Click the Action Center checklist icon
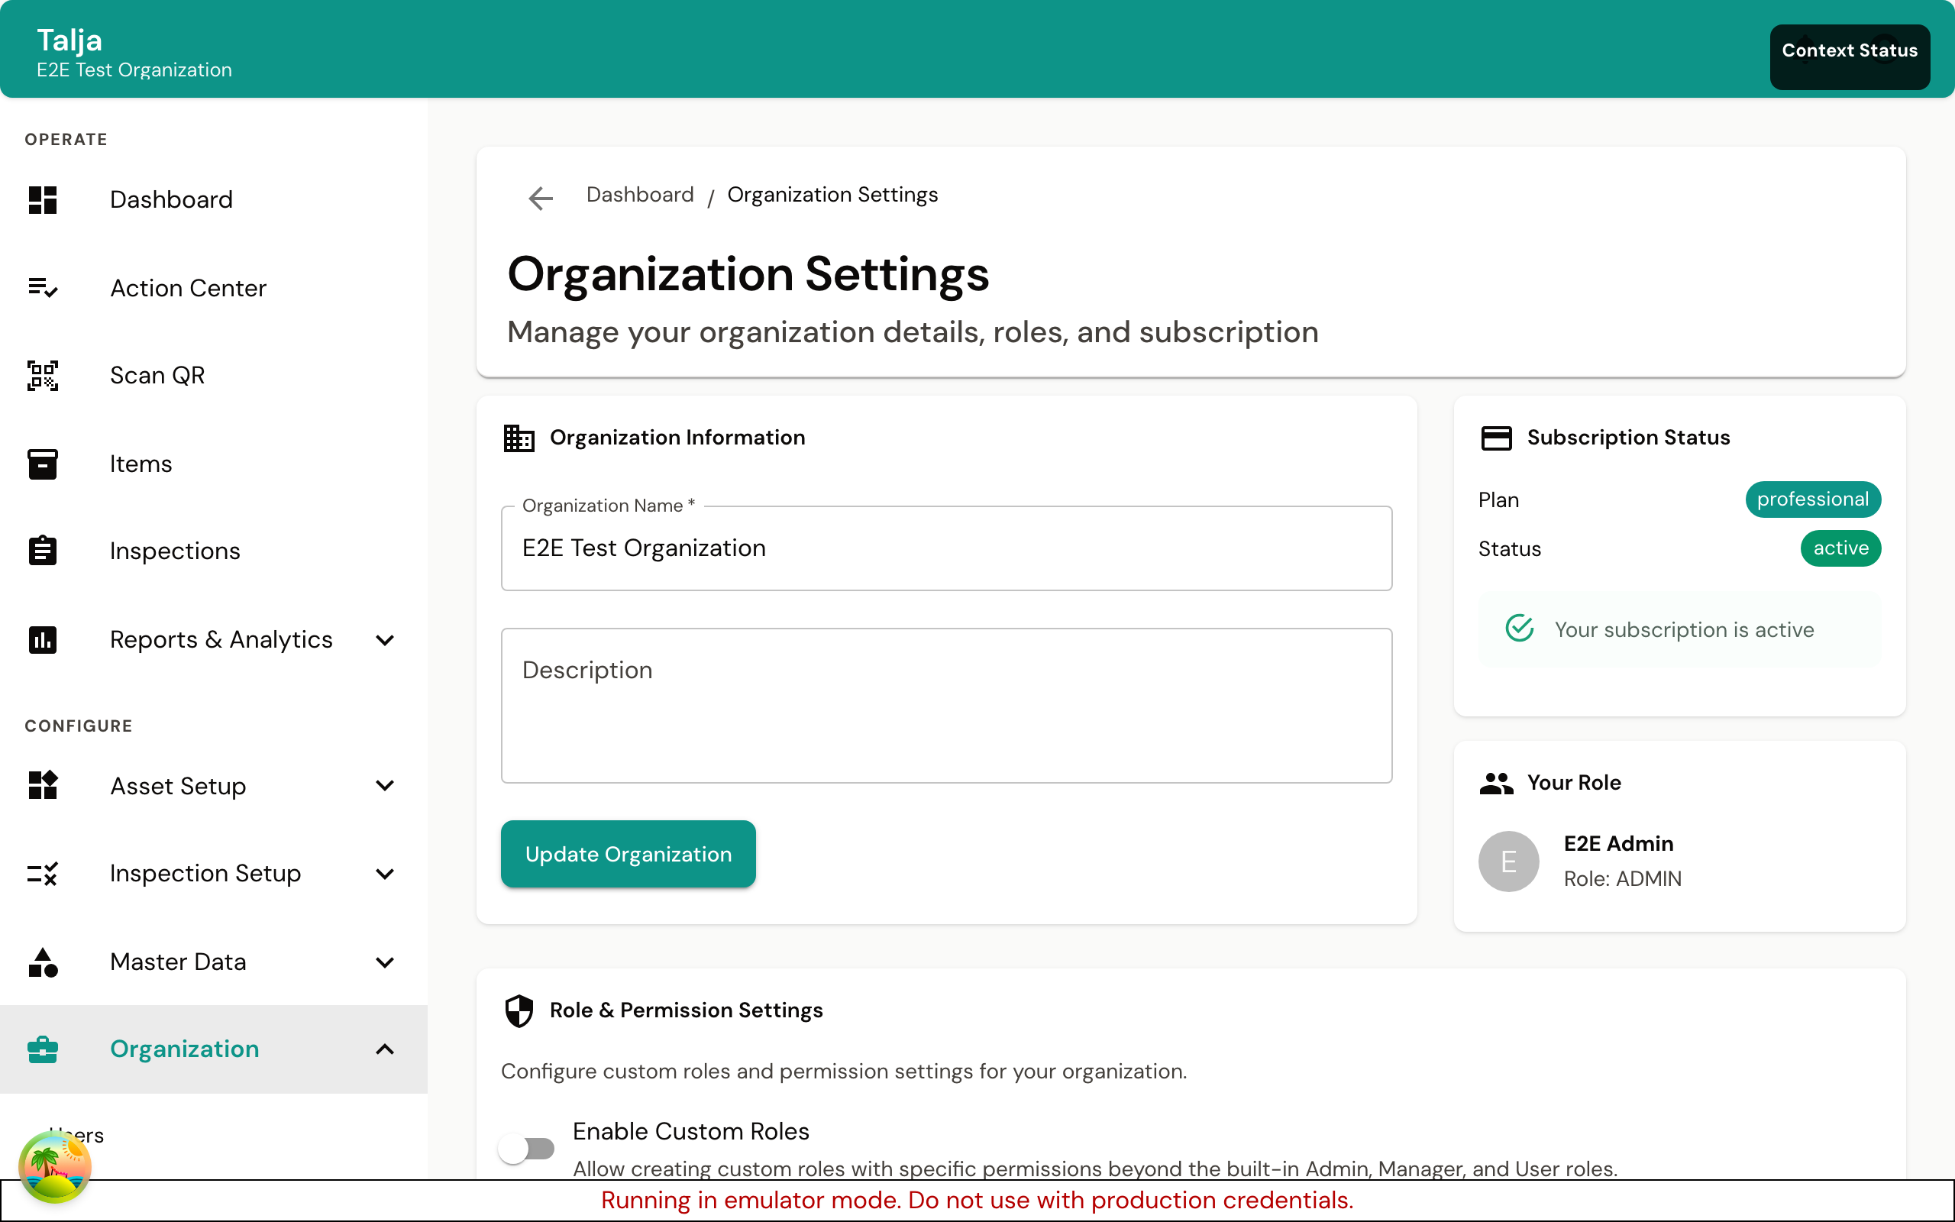Viewport: 1955px width, 1222px height. pos(43,288)
